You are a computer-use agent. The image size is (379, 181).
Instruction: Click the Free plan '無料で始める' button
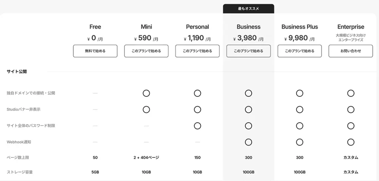pos(95,51)
